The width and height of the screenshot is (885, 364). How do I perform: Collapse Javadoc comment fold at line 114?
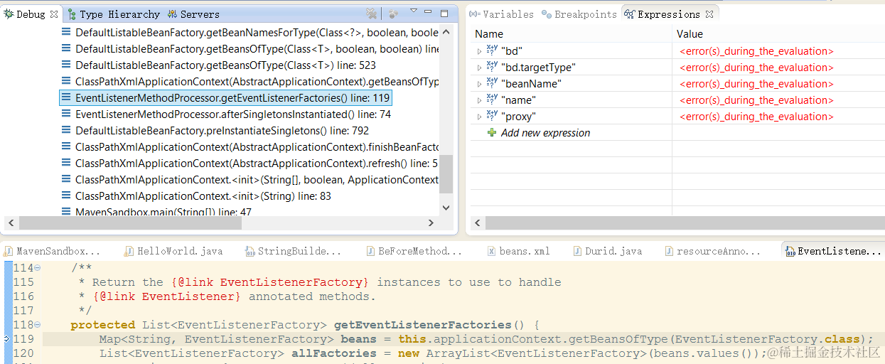(x=37, y=268)
